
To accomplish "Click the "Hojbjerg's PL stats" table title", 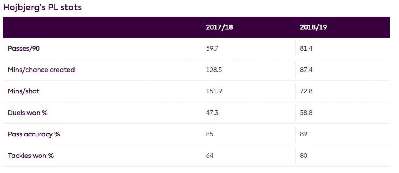I will coord(42,8).
